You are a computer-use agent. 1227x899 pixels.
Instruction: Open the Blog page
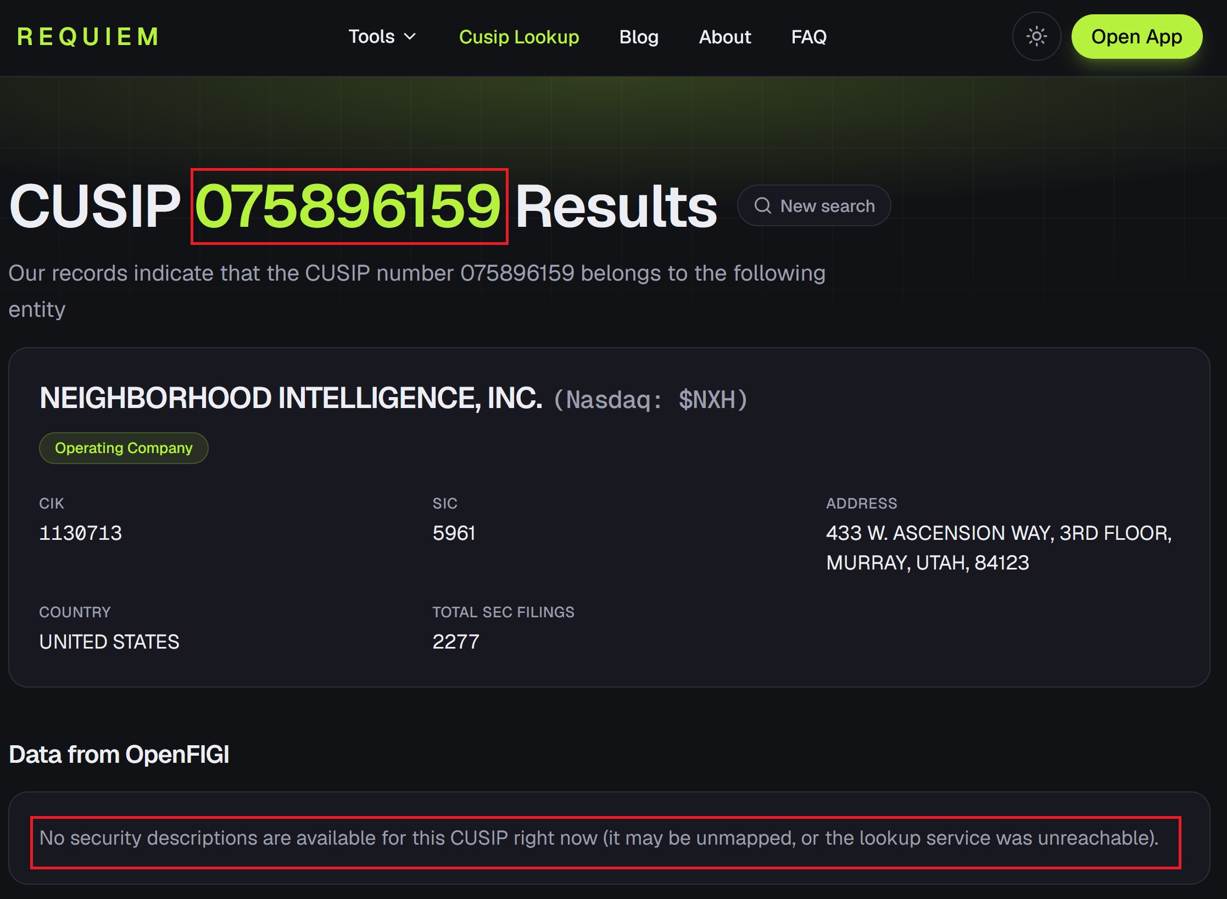point(639,37)
